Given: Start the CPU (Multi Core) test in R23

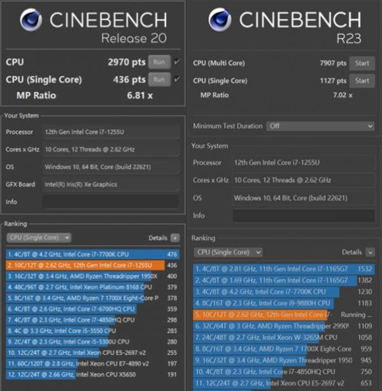Looking at the screenshot, I should [362, 63].
